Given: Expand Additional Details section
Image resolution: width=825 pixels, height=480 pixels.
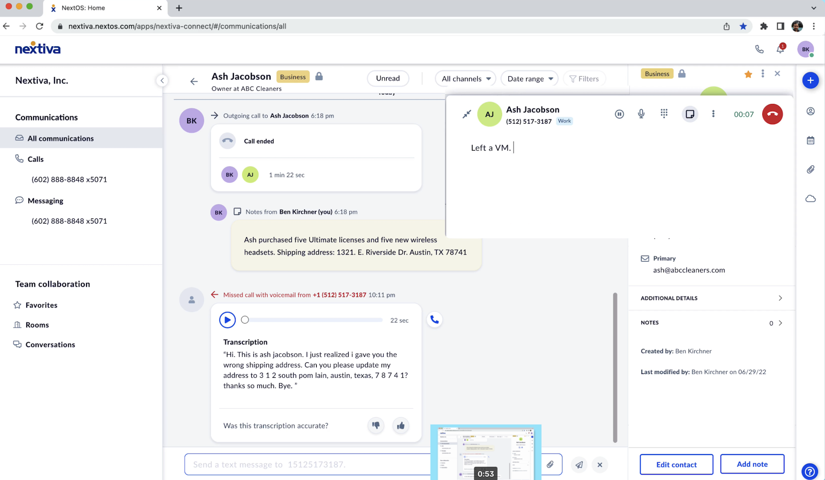Looking at the screenshot, I should [x=712, y=298].
